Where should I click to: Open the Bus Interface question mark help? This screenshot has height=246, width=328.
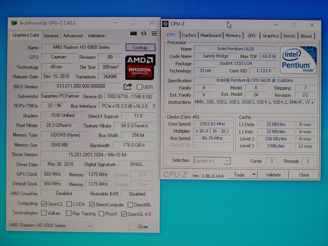coord(154,106)
